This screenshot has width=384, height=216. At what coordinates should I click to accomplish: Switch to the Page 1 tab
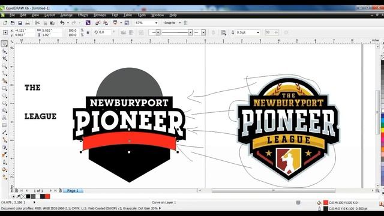pos(73,191)
